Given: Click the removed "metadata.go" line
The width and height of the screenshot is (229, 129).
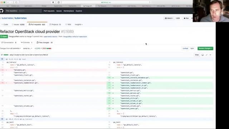Looking at the screenshot, I should [53, 70].
